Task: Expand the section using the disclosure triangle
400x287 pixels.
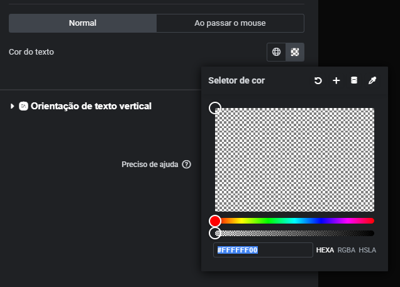Action: (x=13, y=106)
